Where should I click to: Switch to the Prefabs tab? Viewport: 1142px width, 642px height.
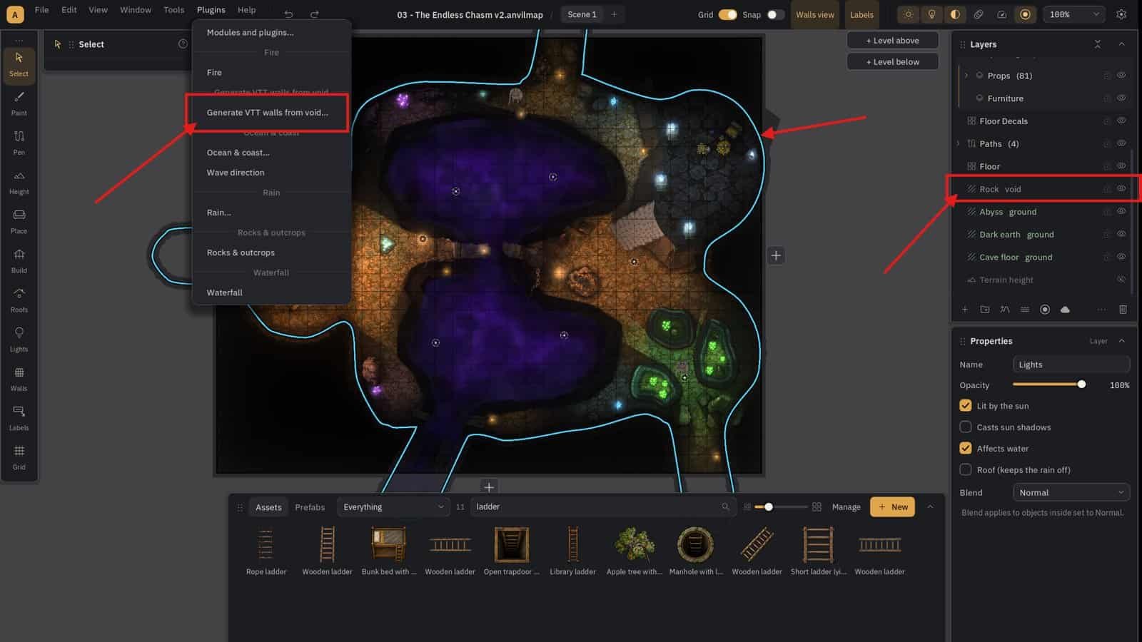click(310, 507)
